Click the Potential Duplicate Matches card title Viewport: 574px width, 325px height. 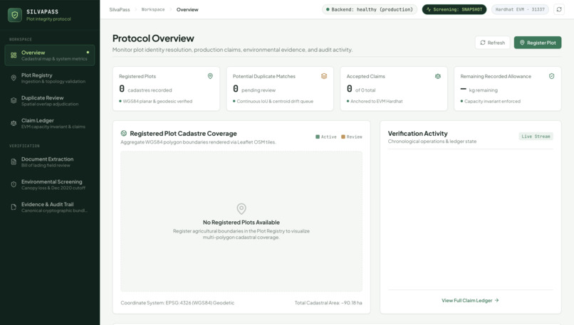(x=264, y=76)
